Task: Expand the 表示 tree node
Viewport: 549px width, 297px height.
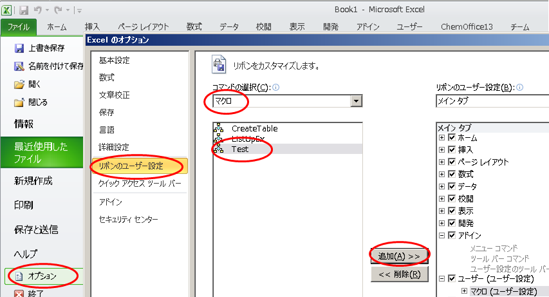Action: 442,211
